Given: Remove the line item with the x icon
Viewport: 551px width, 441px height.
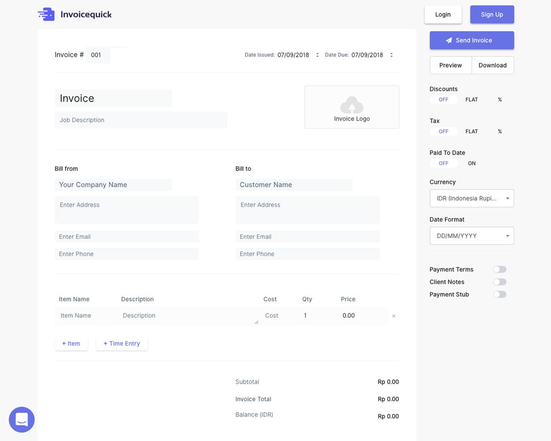Looking at the screenshot, I should coord(394,316).
